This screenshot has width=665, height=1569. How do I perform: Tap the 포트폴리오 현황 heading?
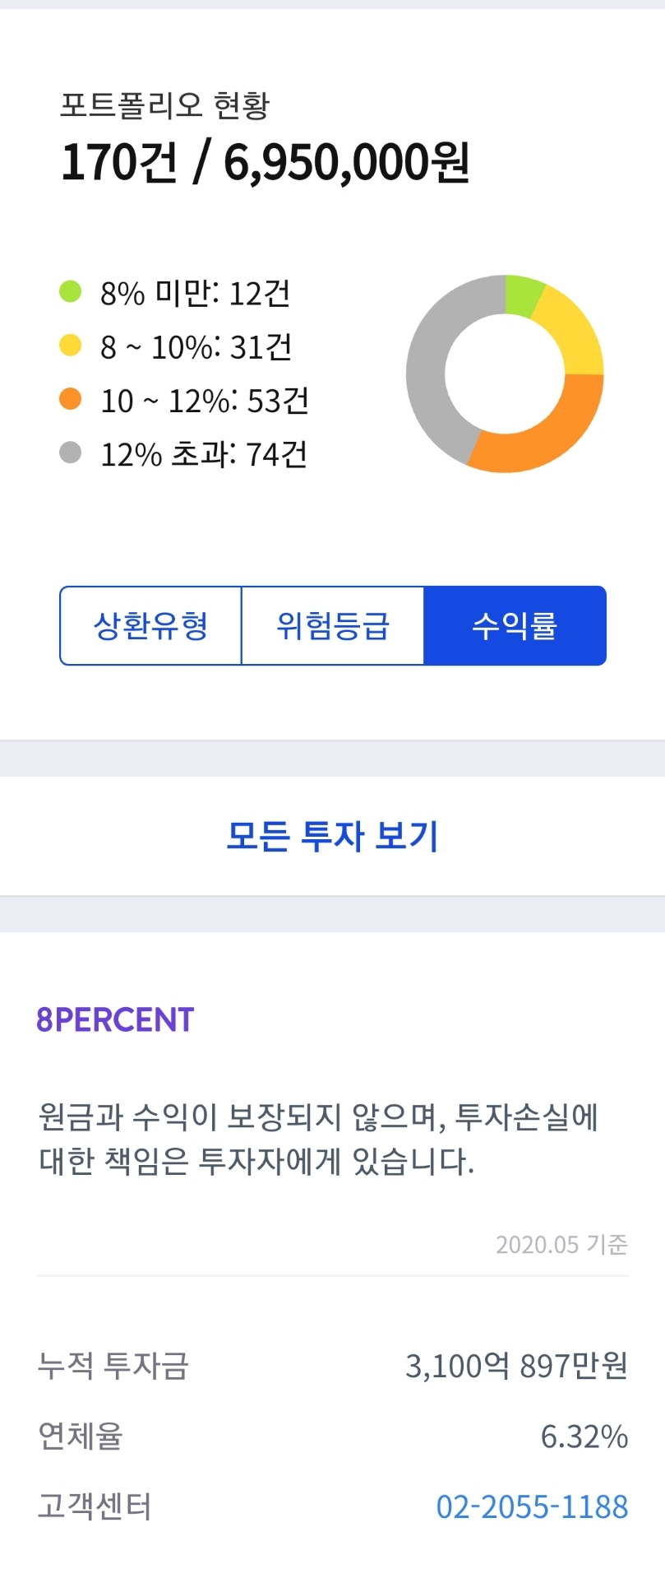coord(164,105)
